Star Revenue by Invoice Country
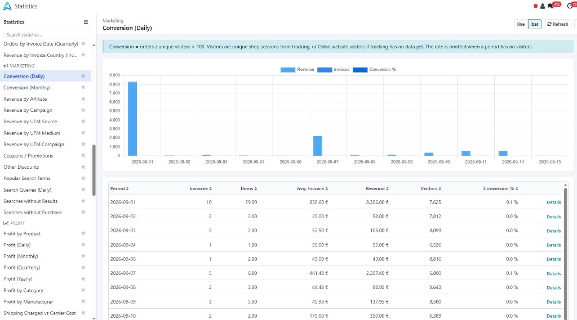Screen dimensions: 577x320 83,55
